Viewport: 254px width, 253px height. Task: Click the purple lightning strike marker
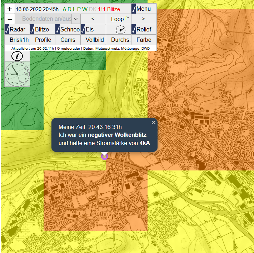point(104,156)
